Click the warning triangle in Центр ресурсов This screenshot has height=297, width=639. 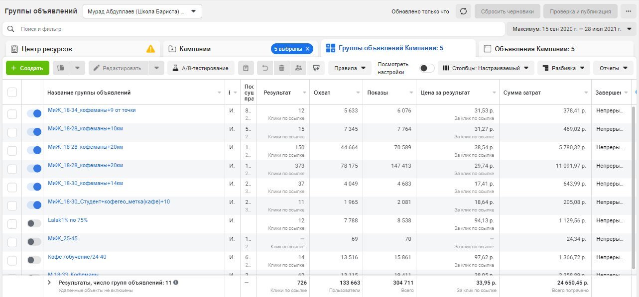click(x=150, y=49)
